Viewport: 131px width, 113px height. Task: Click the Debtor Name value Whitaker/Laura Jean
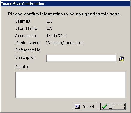pos(65,43)
